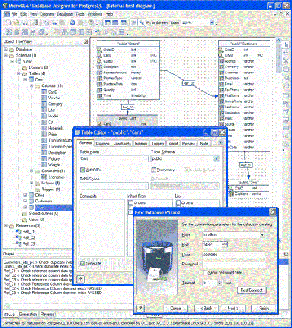292x328 pixels.
Task: Click the CarID column icon in tree
Action: coord(44,92)
